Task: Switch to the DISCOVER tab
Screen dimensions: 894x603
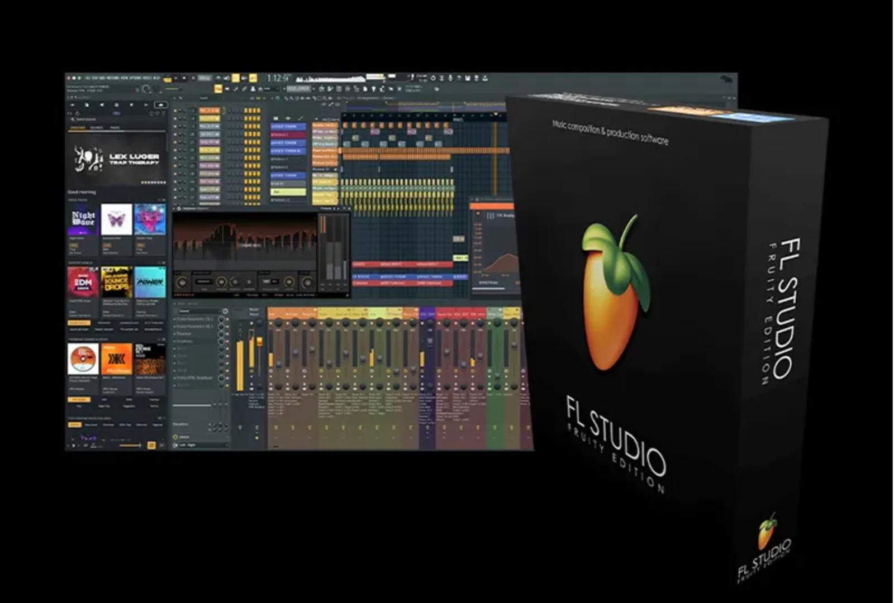Action: (78, 127)
